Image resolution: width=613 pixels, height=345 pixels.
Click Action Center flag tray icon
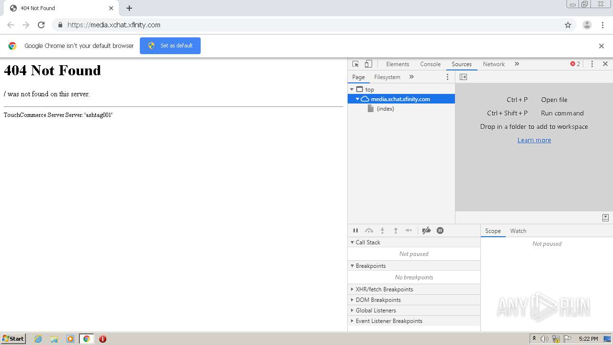pos(567,339)
